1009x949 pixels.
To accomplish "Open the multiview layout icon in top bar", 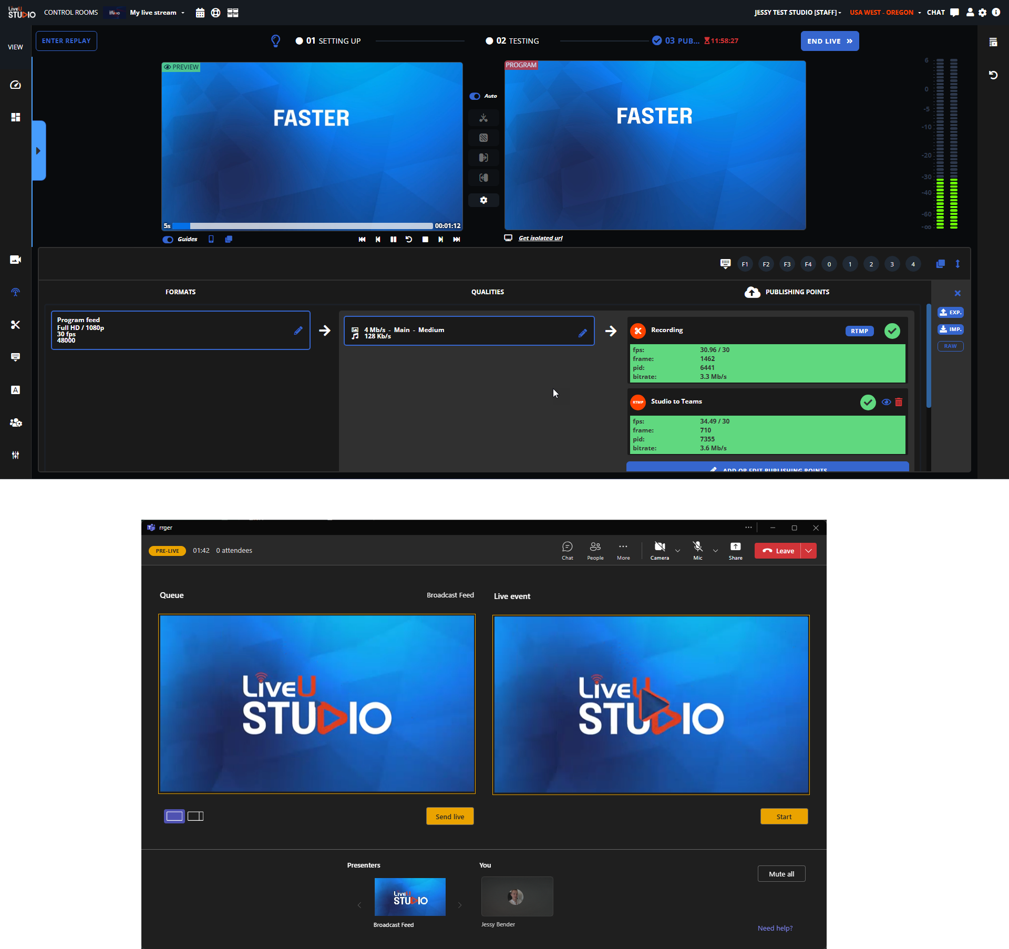I will tap(233, 13).
